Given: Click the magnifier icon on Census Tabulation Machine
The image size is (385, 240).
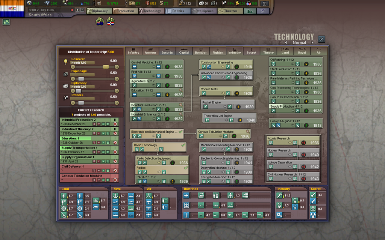Looking at the screenshot, I should [248, 132].
